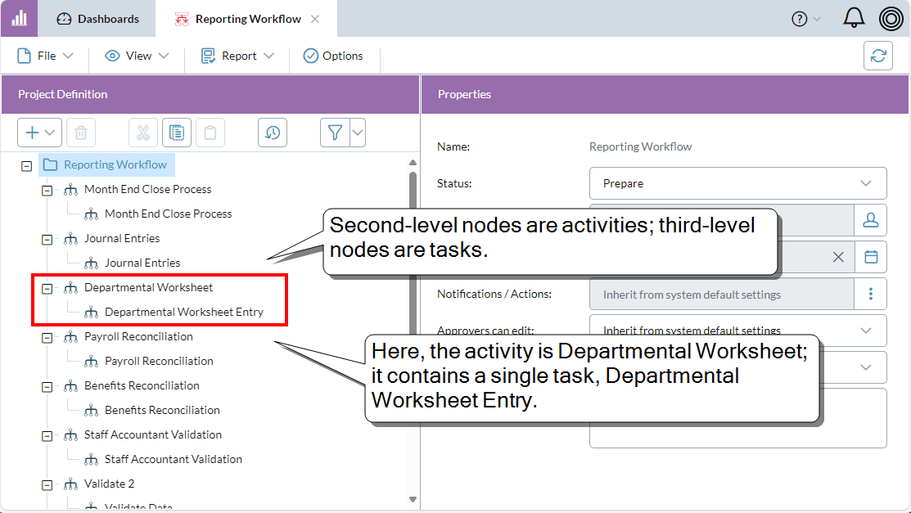Click the Journal Entries activity hierarchy icon

tap(71, 239)
